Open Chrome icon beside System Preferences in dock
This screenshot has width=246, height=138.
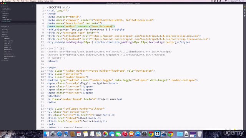coord(151,134)
